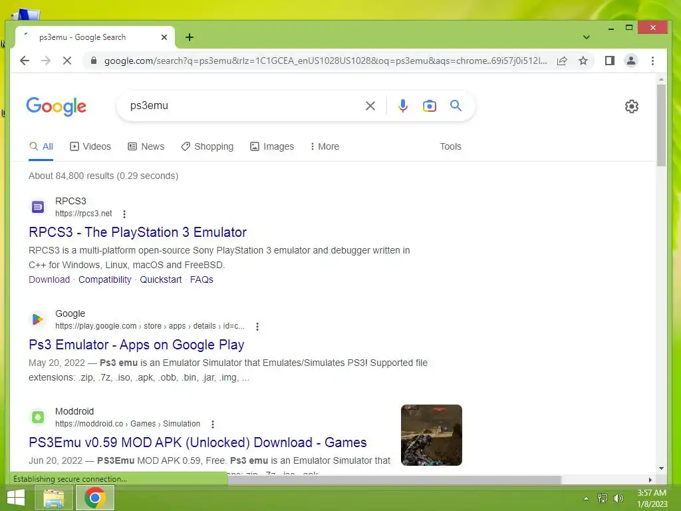Open a new tab
This screenshot has width=681, height=511.
click(190, 37)
